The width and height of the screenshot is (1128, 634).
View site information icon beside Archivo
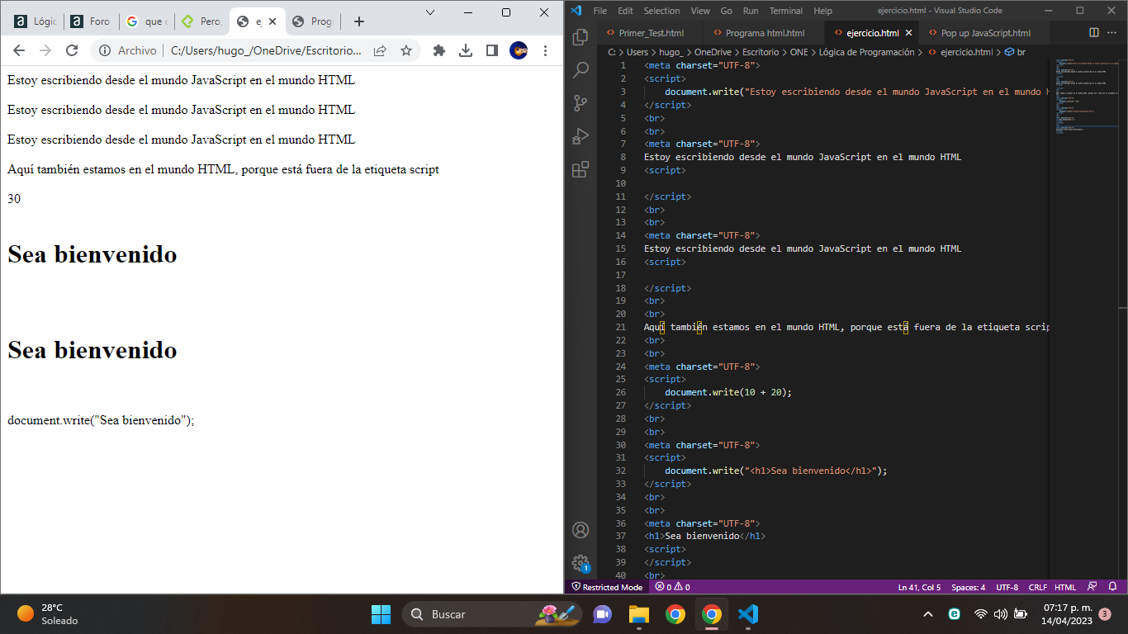click(105, 50)
